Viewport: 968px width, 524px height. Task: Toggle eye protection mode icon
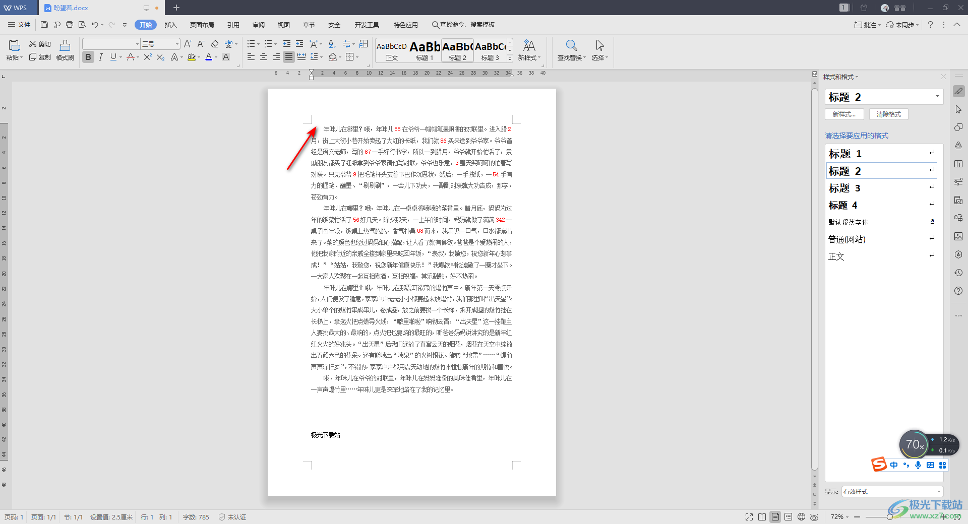pyautogui.click(x=814, y=517)
